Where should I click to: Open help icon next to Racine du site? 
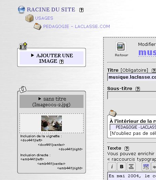[x=81, y=10]
